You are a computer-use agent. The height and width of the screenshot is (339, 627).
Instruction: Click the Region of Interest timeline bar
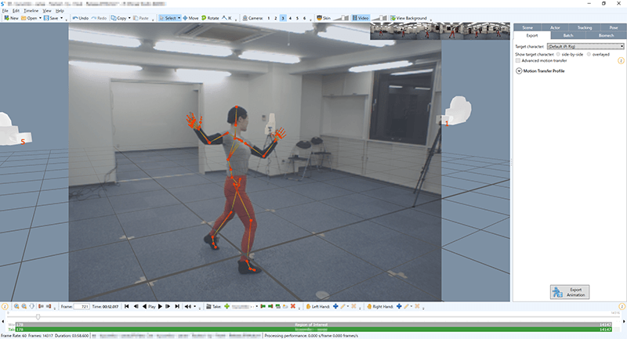click(313, 323)
